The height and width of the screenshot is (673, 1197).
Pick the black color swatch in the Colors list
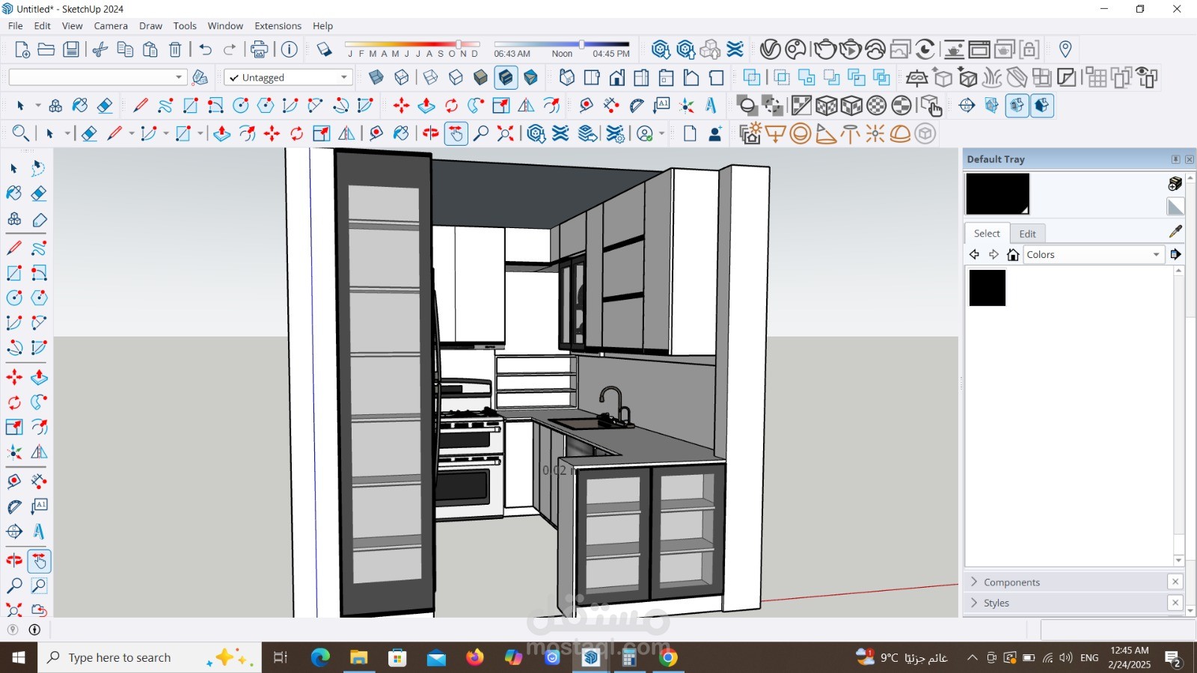tap(988, 288)
